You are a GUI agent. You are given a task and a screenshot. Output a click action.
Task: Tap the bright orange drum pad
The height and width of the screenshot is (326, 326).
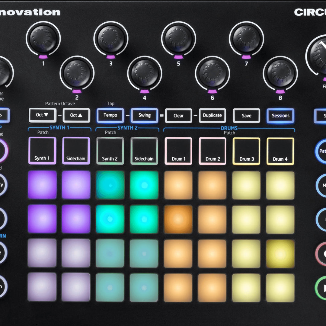[178, 219]
